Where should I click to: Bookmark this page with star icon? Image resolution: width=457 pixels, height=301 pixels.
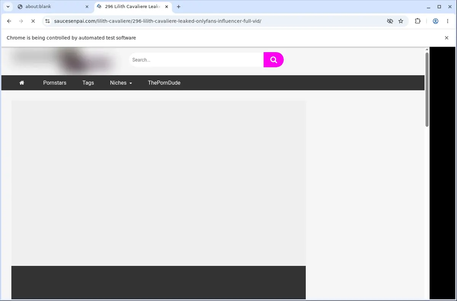pos(401,21)
